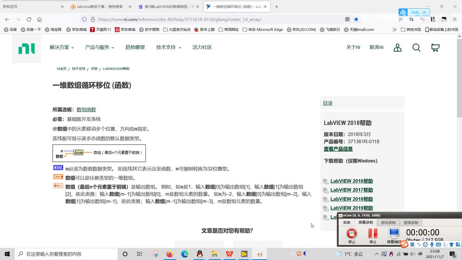The height and width of the screenshot is (260, 462).
Task: Open the 活力社区 nav item
Action: coord(202,47)
